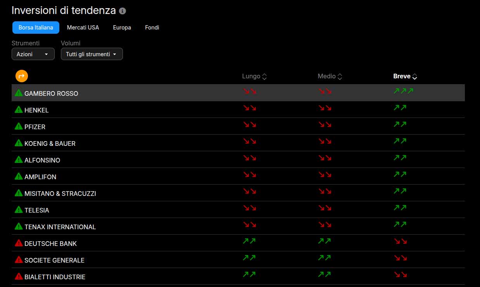Click the info icon beside Inversioni di tendenza
This screenshot has height=287, width=480.
point(123,11)
